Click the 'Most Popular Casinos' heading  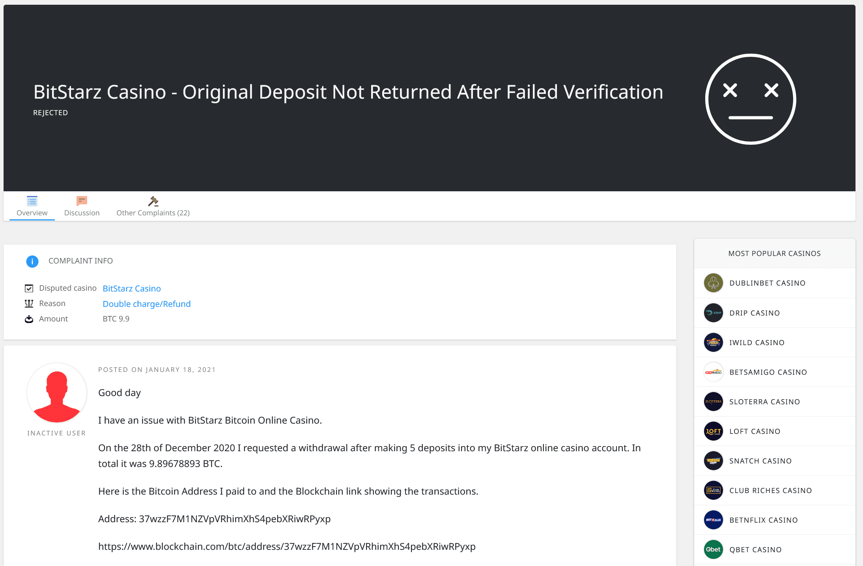coord(774,254)
